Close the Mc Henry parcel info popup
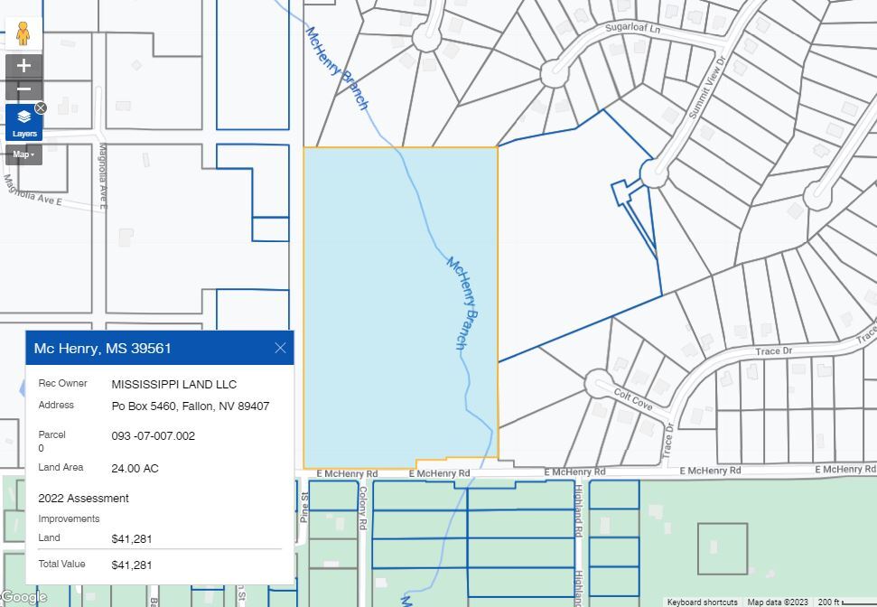This screenshot has height=607, width=877. coord(280,348)
